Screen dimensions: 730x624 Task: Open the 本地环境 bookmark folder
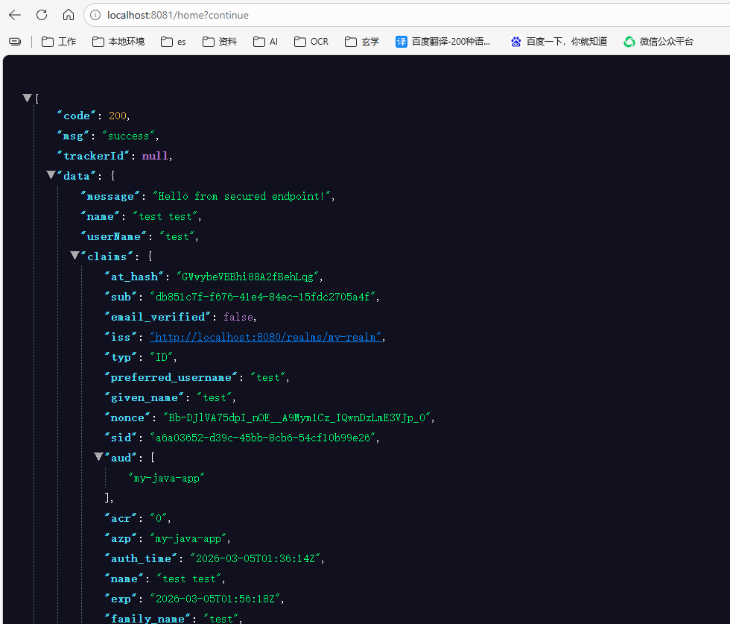coord(118,42)
